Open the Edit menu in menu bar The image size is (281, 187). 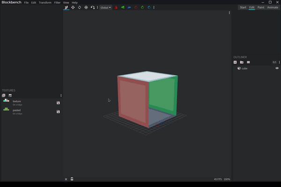coord(34,3)
